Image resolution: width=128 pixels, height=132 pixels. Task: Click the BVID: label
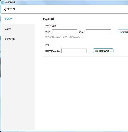point(81,32)
